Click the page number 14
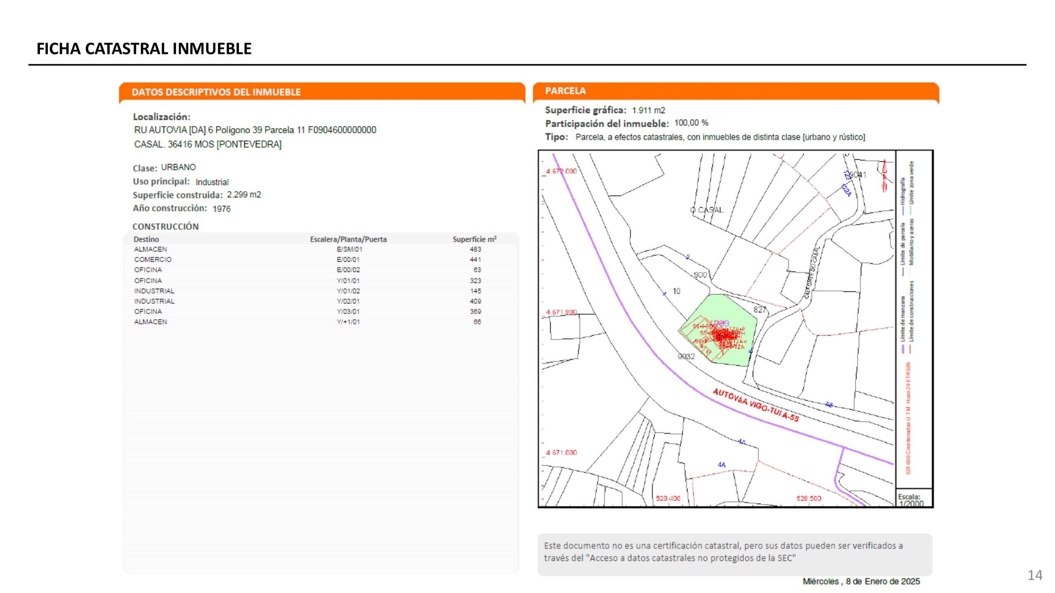Viewport: 1055px width, 593px height. coord(1035,575)
